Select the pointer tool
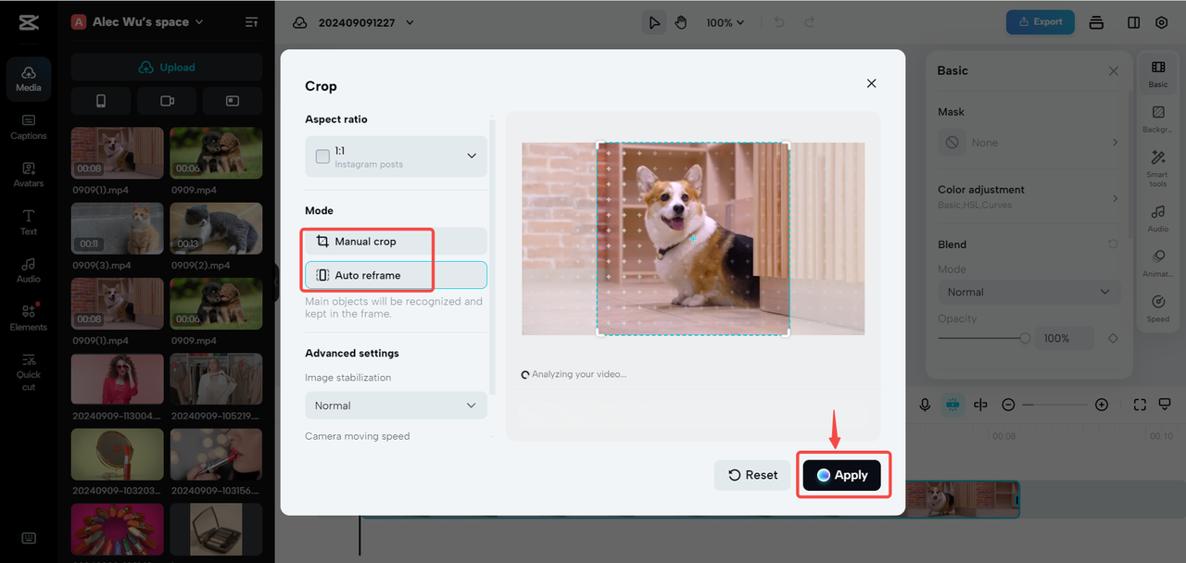The width and height of the screenshot is (1186, 563). coord(654,22)
